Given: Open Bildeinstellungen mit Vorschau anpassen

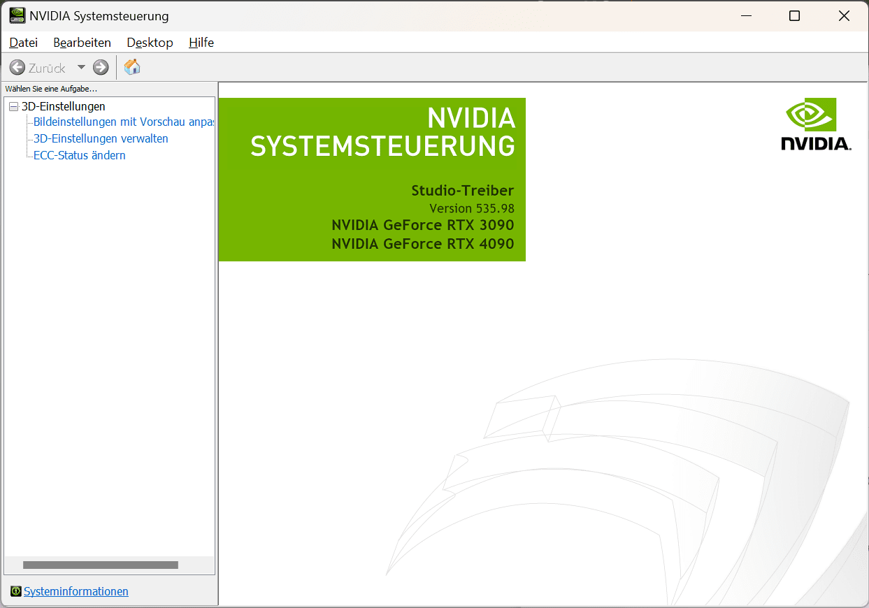Looking at the screenshot, I should coord(123,122).
